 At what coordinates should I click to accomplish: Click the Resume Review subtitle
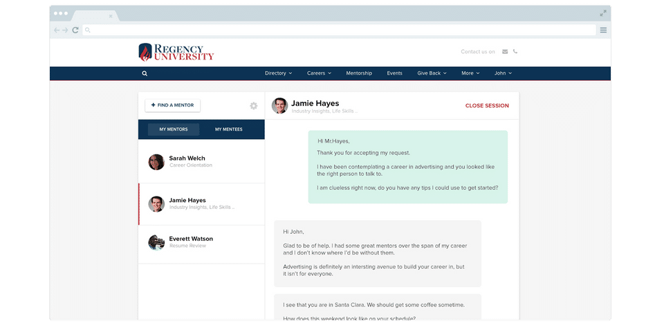point(187,246)
